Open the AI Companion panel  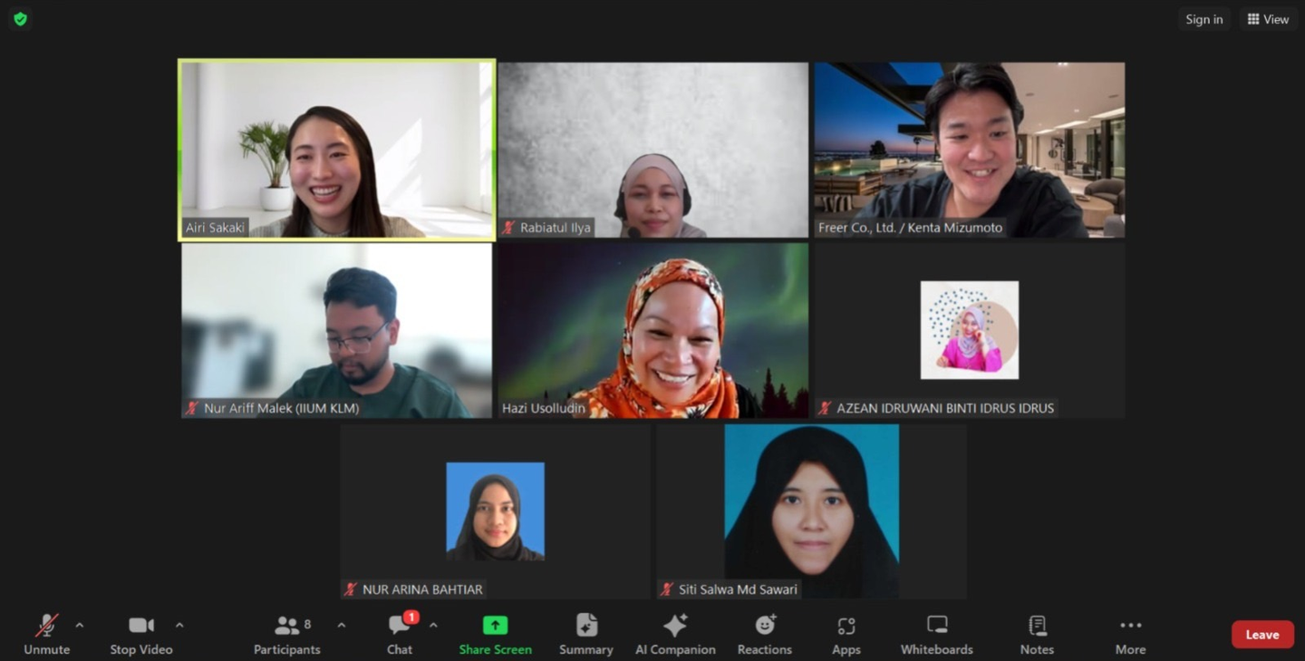[x=675, y=634]
